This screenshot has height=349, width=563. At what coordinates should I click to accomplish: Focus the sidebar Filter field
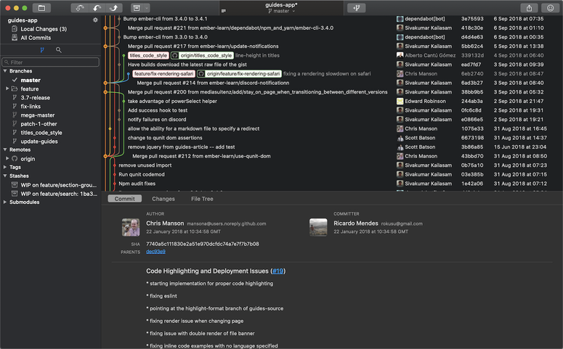50,62
